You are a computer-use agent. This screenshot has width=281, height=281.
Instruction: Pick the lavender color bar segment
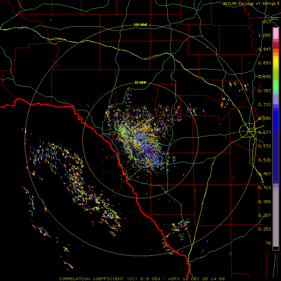[276, 99]
